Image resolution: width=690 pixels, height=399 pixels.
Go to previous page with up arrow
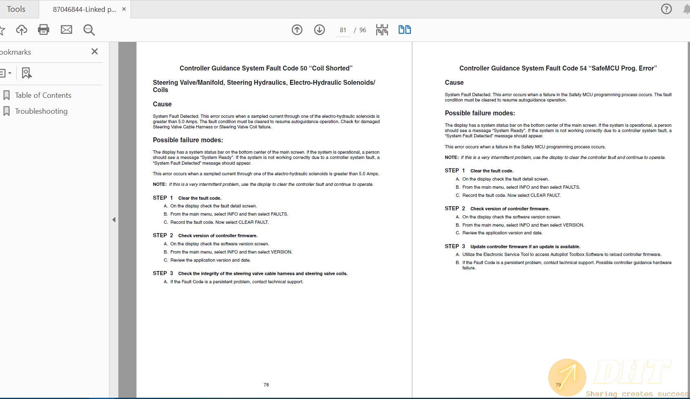[x=297, y=30]
